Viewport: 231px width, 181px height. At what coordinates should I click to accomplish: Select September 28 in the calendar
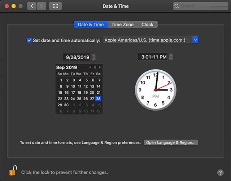98,98
